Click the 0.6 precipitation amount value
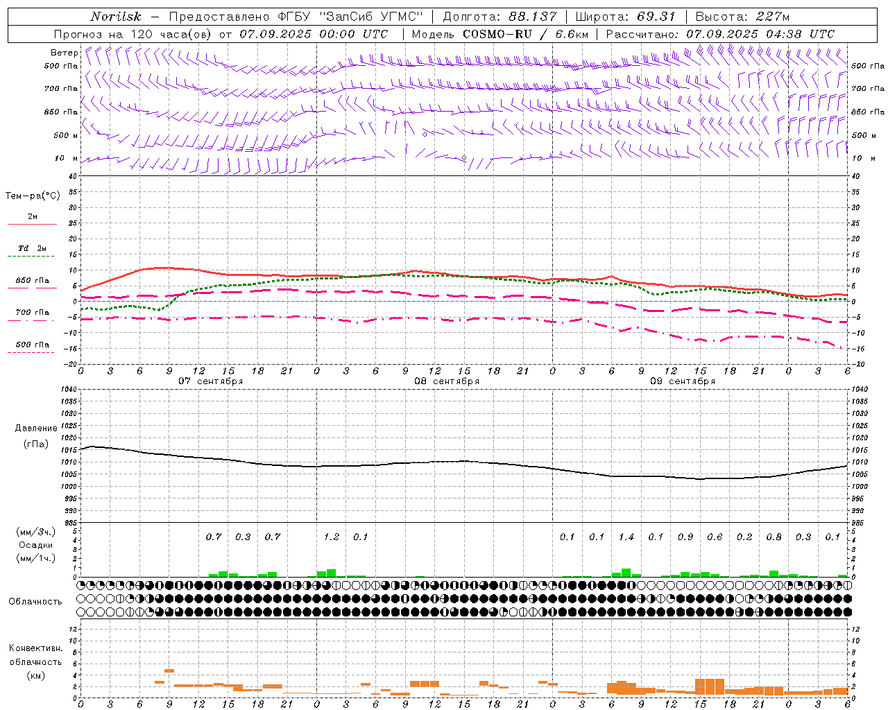888x710 pixels. [x=715, y=537]
